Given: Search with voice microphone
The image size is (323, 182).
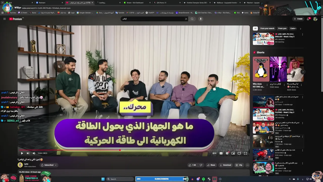Looking at the screenshot, I should tap(201, 19).
